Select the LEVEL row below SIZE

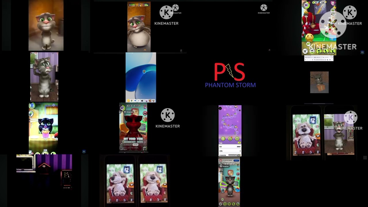click(x=230, y=151)
